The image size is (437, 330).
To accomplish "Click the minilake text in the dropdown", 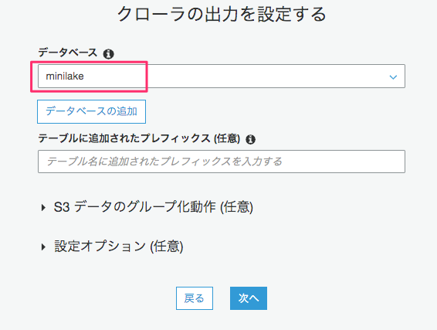I will (65, 77).
